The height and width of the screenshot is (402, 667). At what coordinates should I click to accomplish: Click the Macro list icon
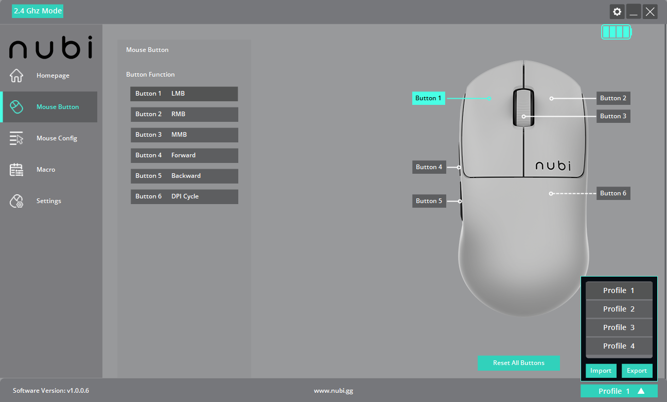click(x=16, y=170)
